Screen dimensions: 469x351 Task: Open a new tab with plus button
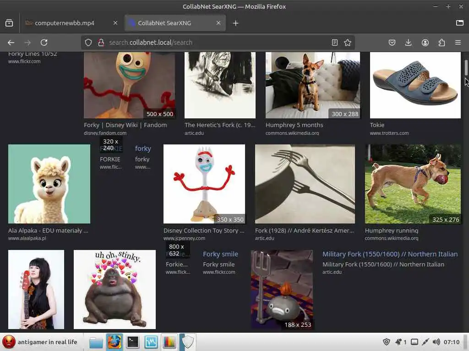tap(236, 23)
